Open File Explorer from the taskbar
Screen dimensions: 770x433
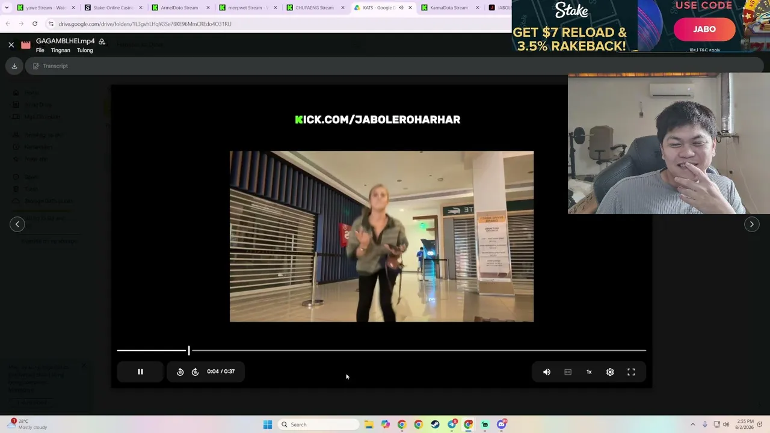(x=369, y=425)
